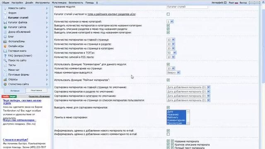Viewport: 265px width, 149px height.
Task: Click the Мини-чат module icon
Action: pos(5,70)
